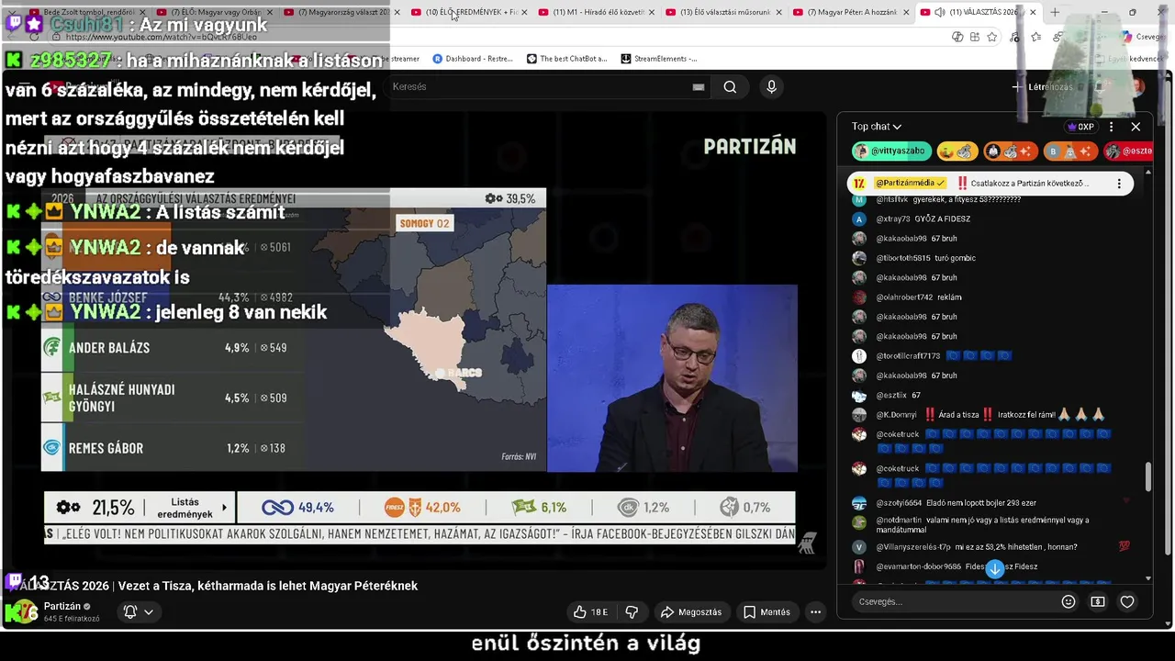Send a heart reaction in live chat

pyautogui.click(x=1127, y=601)
